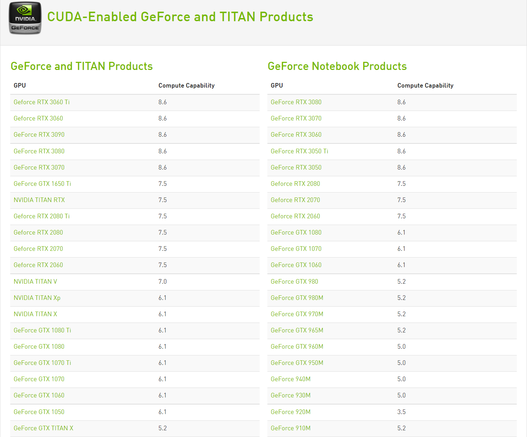This screenshot has width=527, height=437.
Task: Select the GeForce GTX 980M notebook link
Action: click(297, 298)
